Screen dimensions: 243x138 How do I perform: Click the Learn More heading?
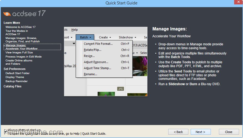point(12,23)
